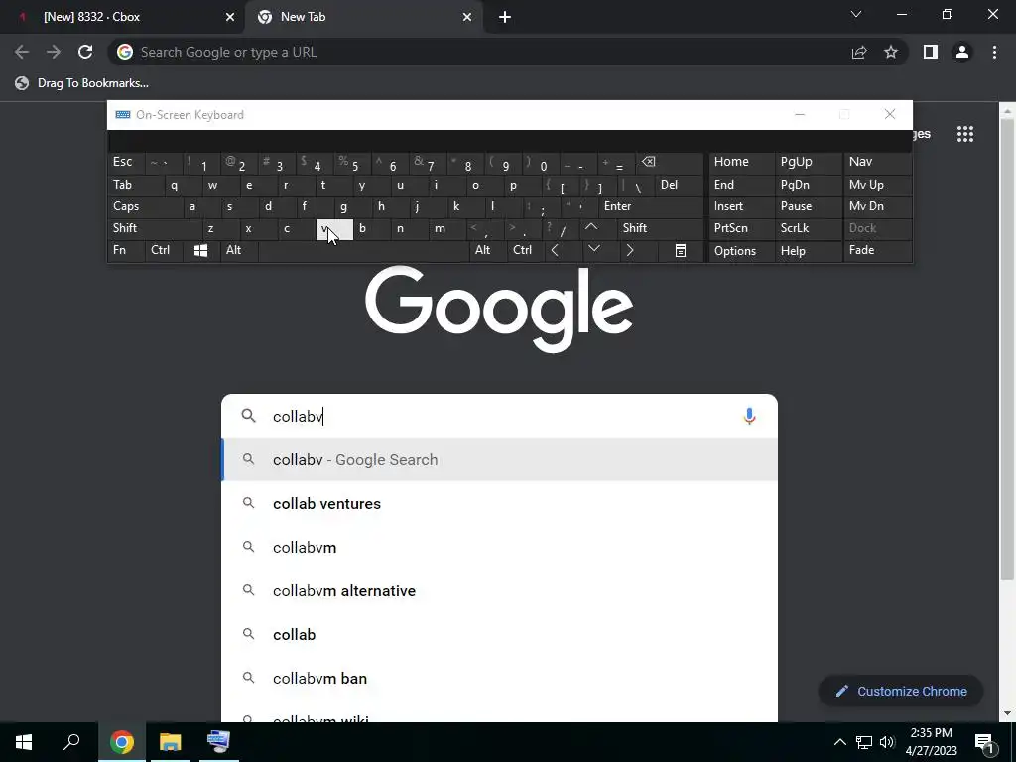This screenshot has width=1016, height=762.
Task: Click the Help key on On-Screen Keyboard
Action: tap(809, 251)
